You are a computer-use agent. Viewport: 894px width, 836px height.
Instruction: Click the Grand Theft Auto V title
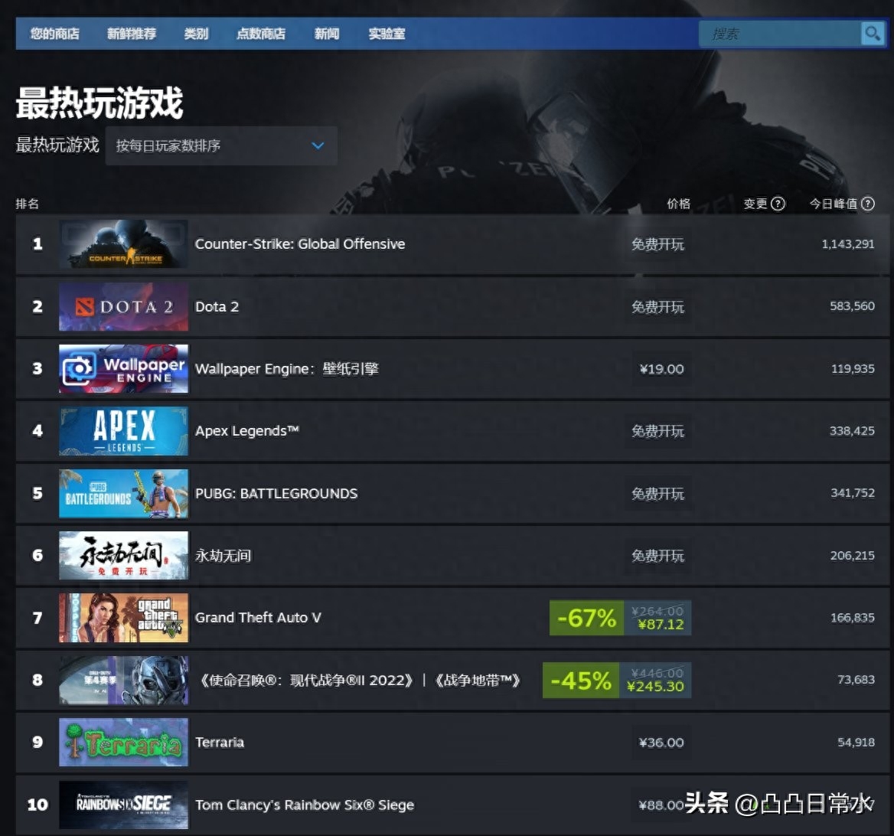[x=258, y=618]
